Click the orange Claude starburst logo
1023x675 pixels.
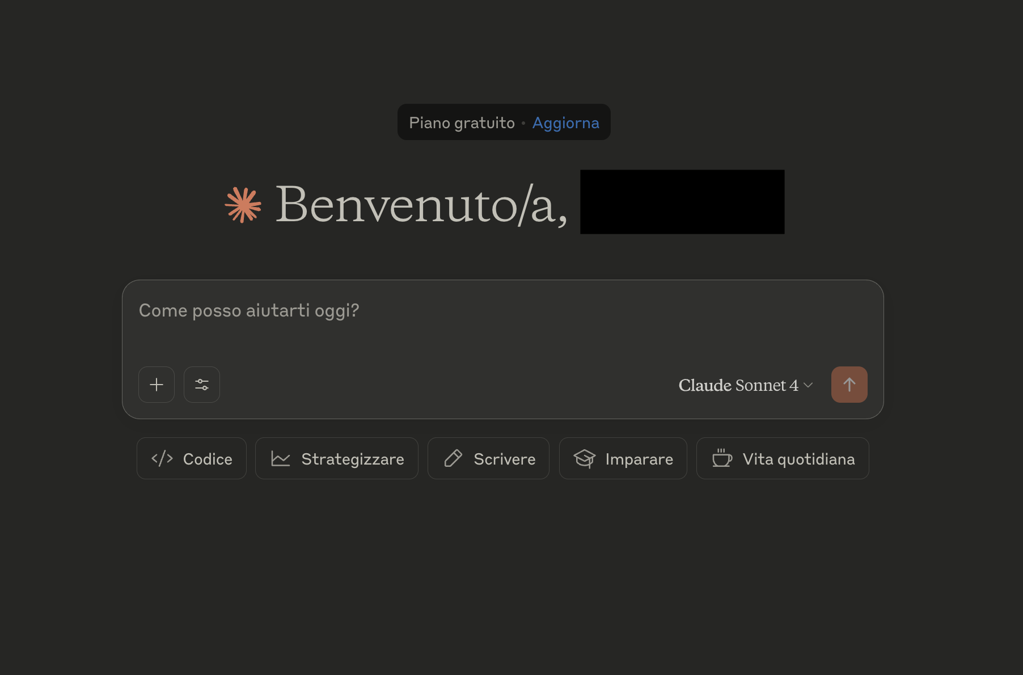(243, 205)
